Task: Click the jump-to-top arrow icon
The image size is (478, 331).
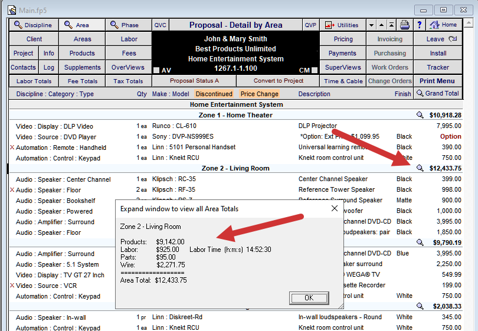Action: coord(391,25)
